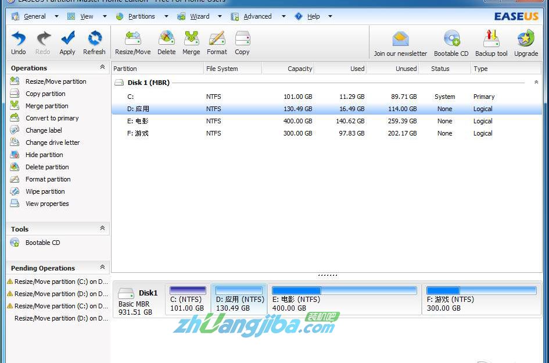Click Change drive letter in Operations
This screenshot has width=549, height=363.
(x=52, y=143)
